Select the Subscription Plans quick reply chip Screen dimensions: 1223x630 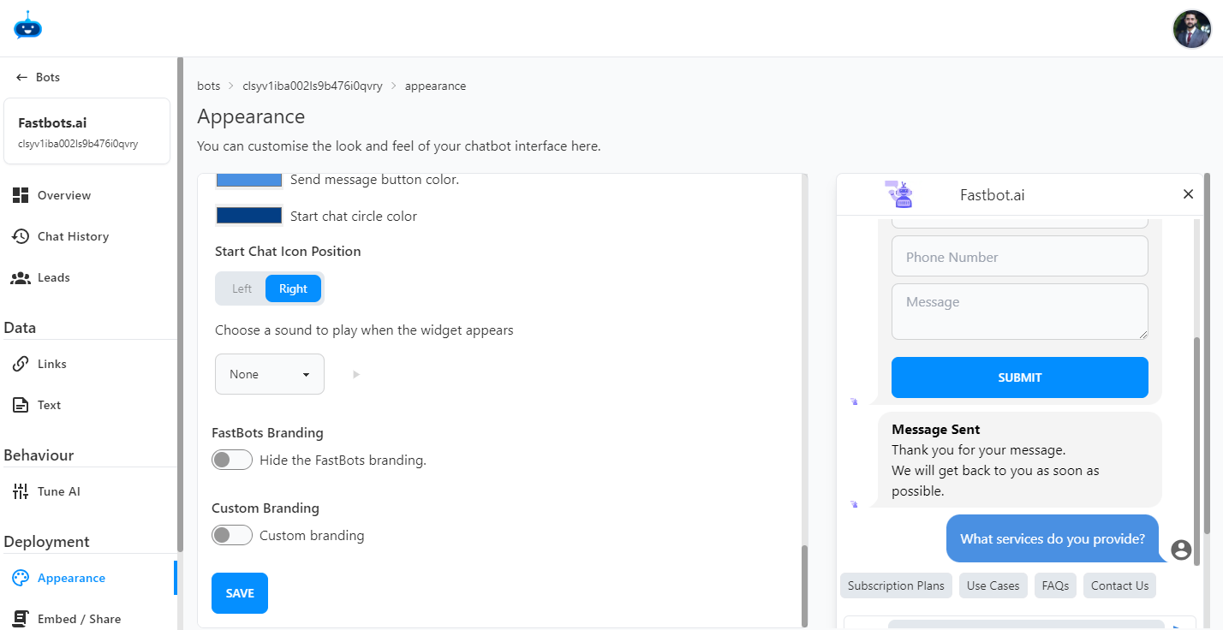tap(896, 585)
